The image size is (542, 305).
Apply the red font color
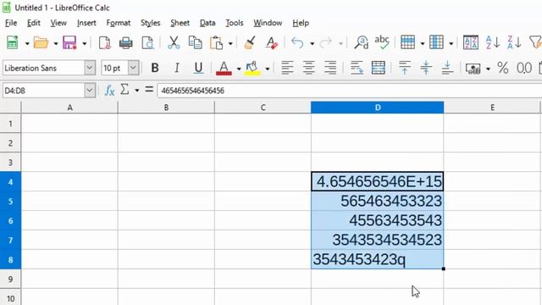224,68
